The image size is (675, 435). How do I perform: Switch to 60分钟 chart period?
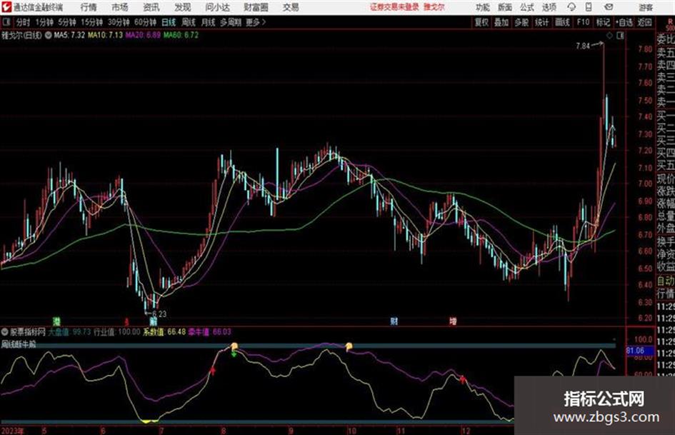(x=145, y=22)
